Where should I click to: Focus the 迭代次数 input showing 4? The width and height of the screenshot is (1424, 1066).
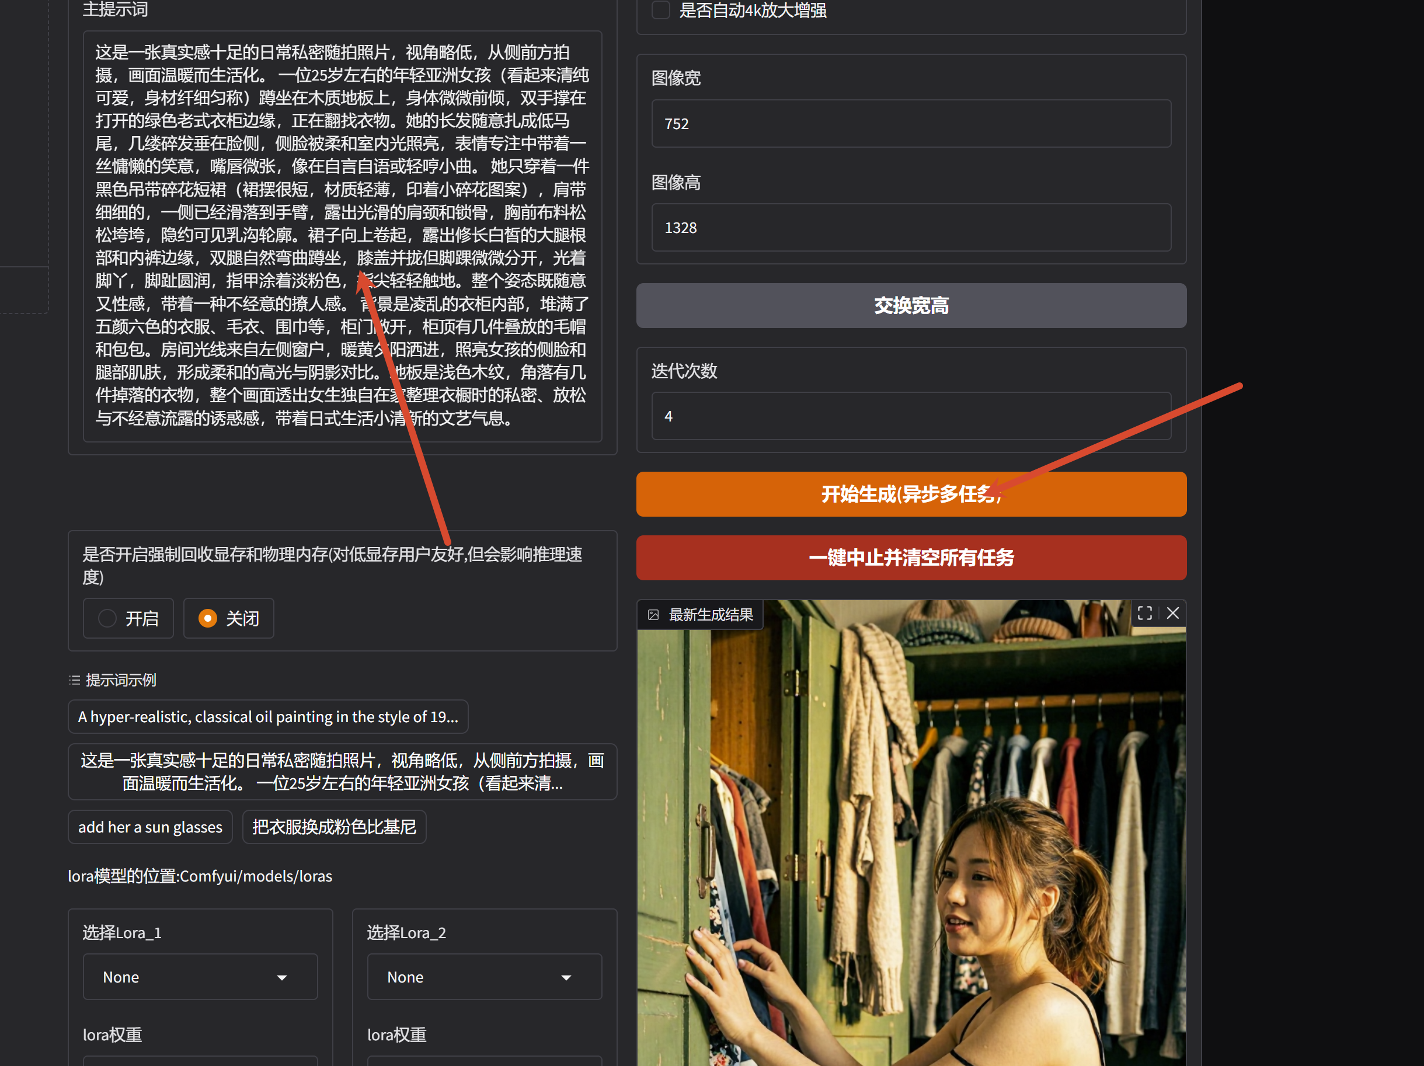coord(911,416)
